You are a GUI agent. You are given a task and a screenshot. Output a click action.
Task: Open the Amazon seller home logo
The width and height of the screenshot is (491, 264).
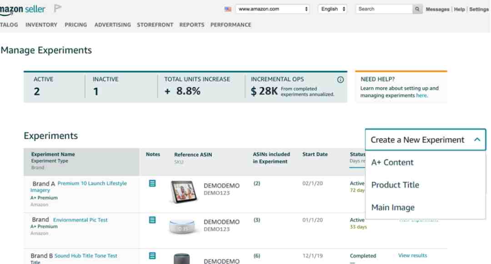(x=23, y=10)
